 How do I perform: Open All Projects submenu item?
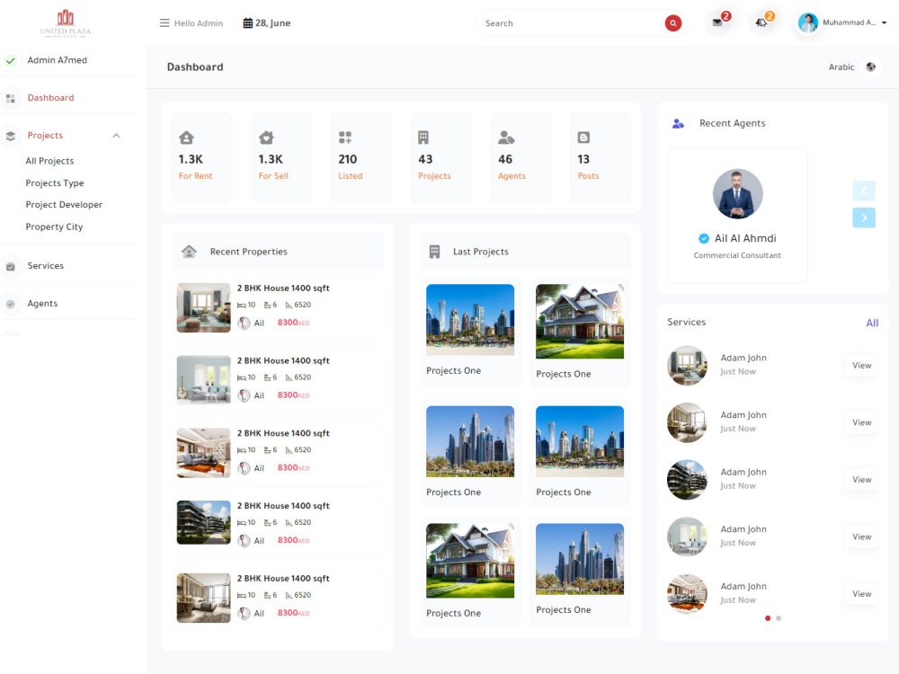pyautogui.click(x=49, y=161)
